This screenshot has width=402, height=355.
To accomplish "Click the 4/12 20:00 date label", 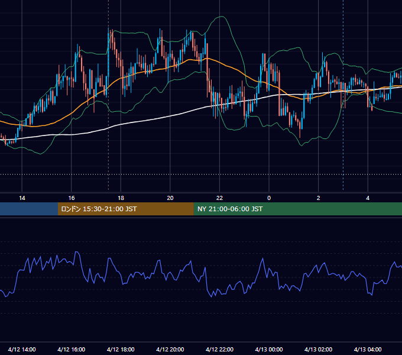I will coord(170,349).
